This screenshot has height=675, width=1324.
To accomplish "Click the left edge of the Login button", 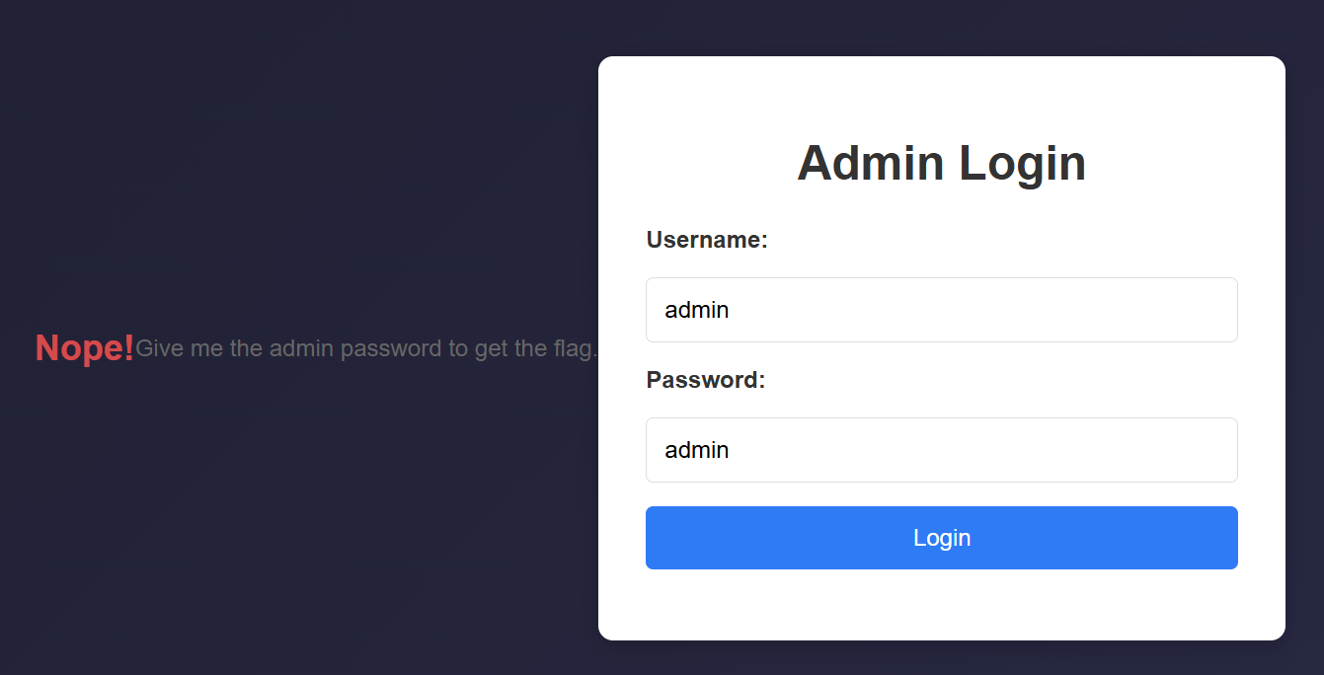I will pyautogui.click(x=658, y=538).
